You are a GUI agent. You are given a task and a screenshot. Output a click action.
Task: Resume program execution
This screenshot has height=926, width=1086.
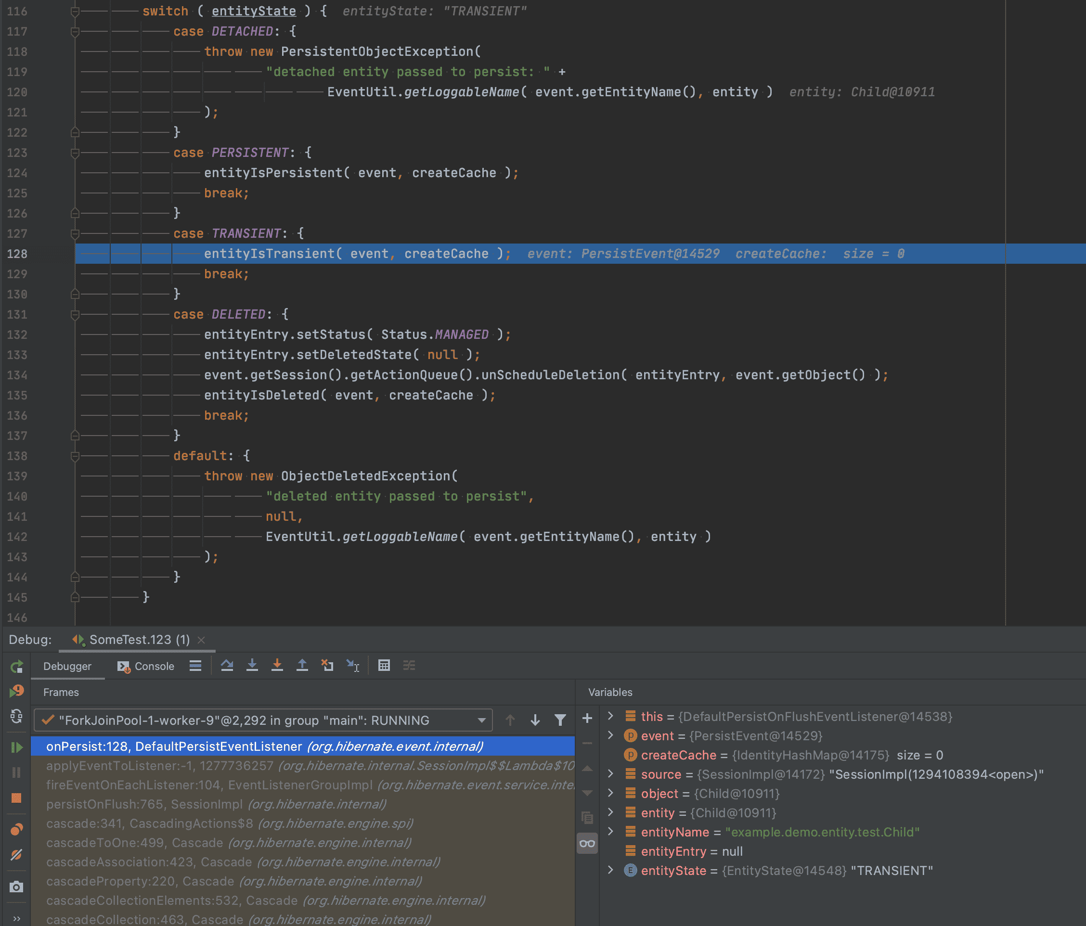(x=16, y=747)
